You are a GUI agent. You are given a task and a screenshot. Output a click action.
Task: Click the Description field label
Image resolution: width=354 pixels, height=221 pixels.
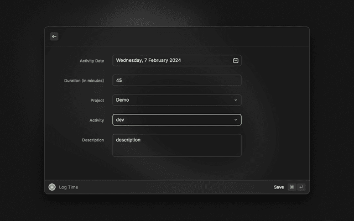93,140
